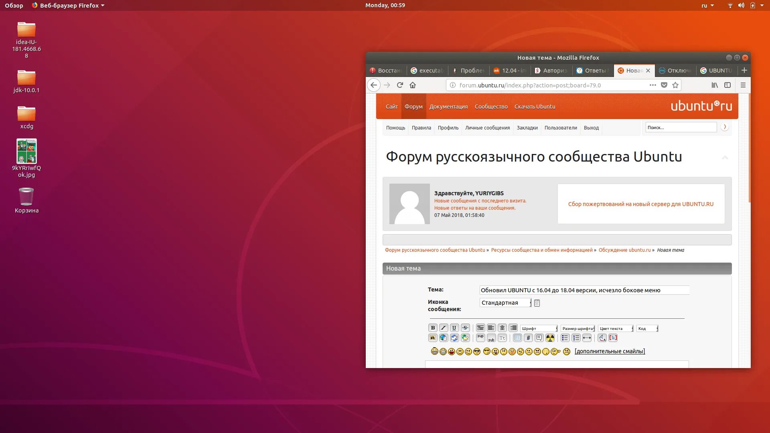Screen dimensions: 770x433
Task: Bookmark page with the star icon
Action: 675,85
